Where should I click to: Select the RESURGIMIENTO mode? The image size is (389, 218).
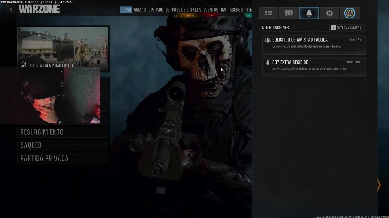(x=63, y=132)
